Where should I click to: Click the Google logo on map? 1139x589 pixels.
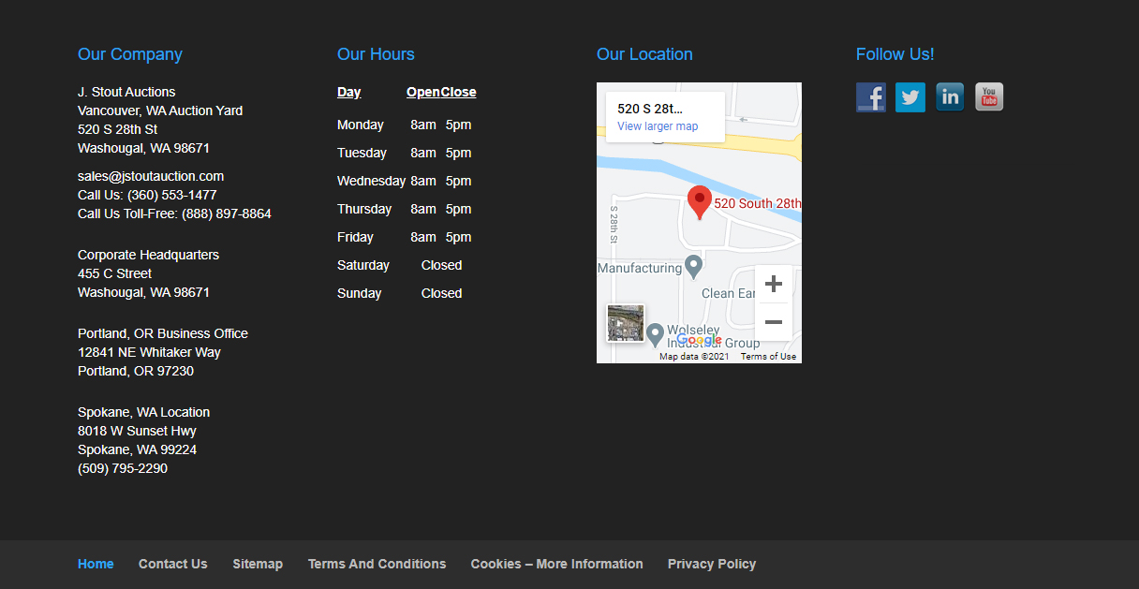699,340
